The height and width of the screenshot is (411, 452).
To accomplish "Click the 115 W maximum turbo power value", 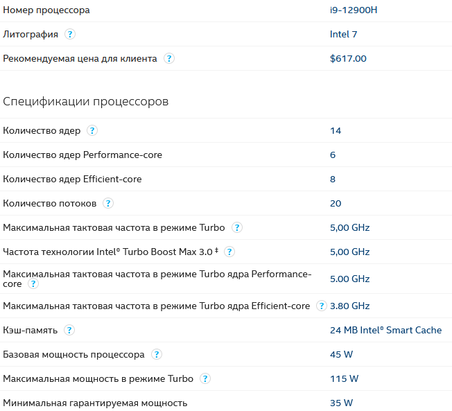I will click(x=344, y=378).
